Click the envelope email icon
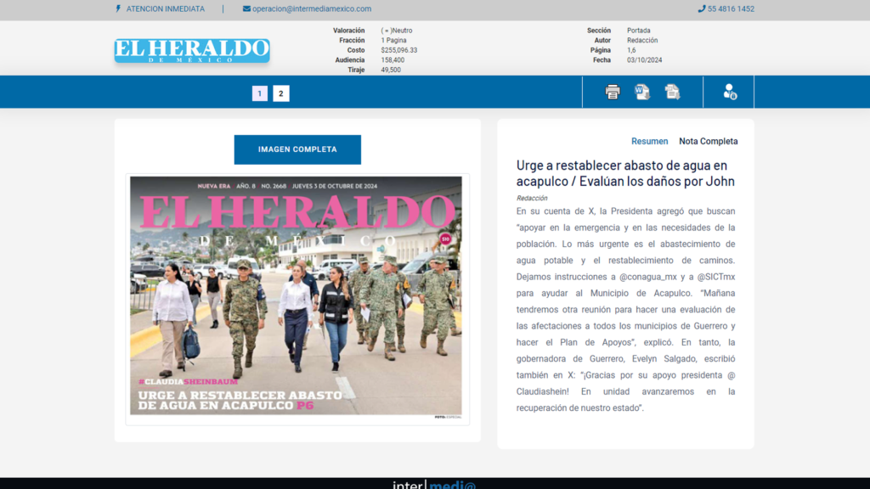The height and width of the screenshot is (489, 870). click(246, 8)
